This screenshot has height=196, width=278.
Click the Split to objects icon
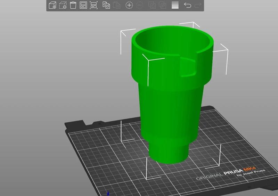pos(152,5)
